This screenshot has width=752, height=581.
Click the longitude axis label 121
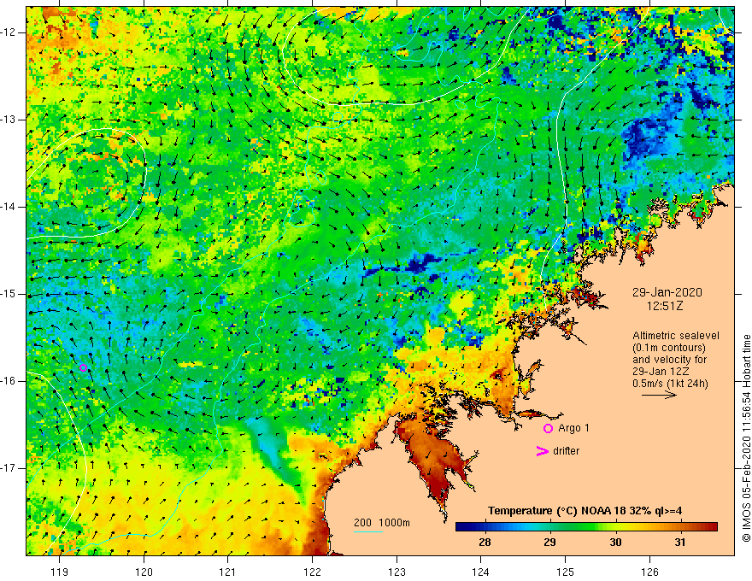228,572
